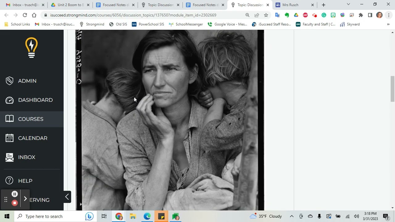Open the zoom magnifier in address bar
The width and height of the screenshot is (395, 222).
click(x=247, y=15)
